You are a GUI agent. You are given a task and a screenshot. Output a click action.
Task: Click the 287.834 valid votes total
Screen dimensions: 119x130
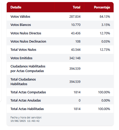(x=75, y=17)
